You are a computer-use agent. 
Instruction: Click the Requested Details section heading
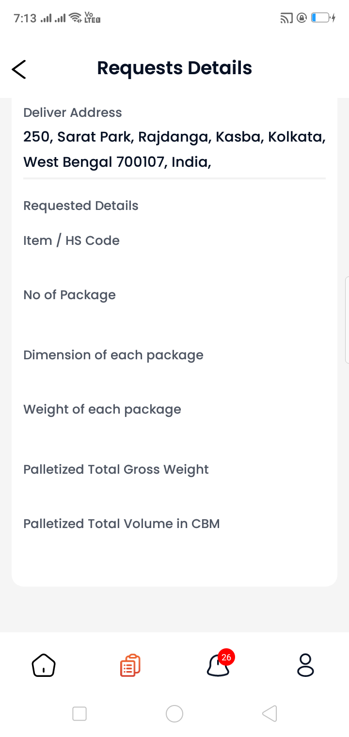[x=81, y=206]
